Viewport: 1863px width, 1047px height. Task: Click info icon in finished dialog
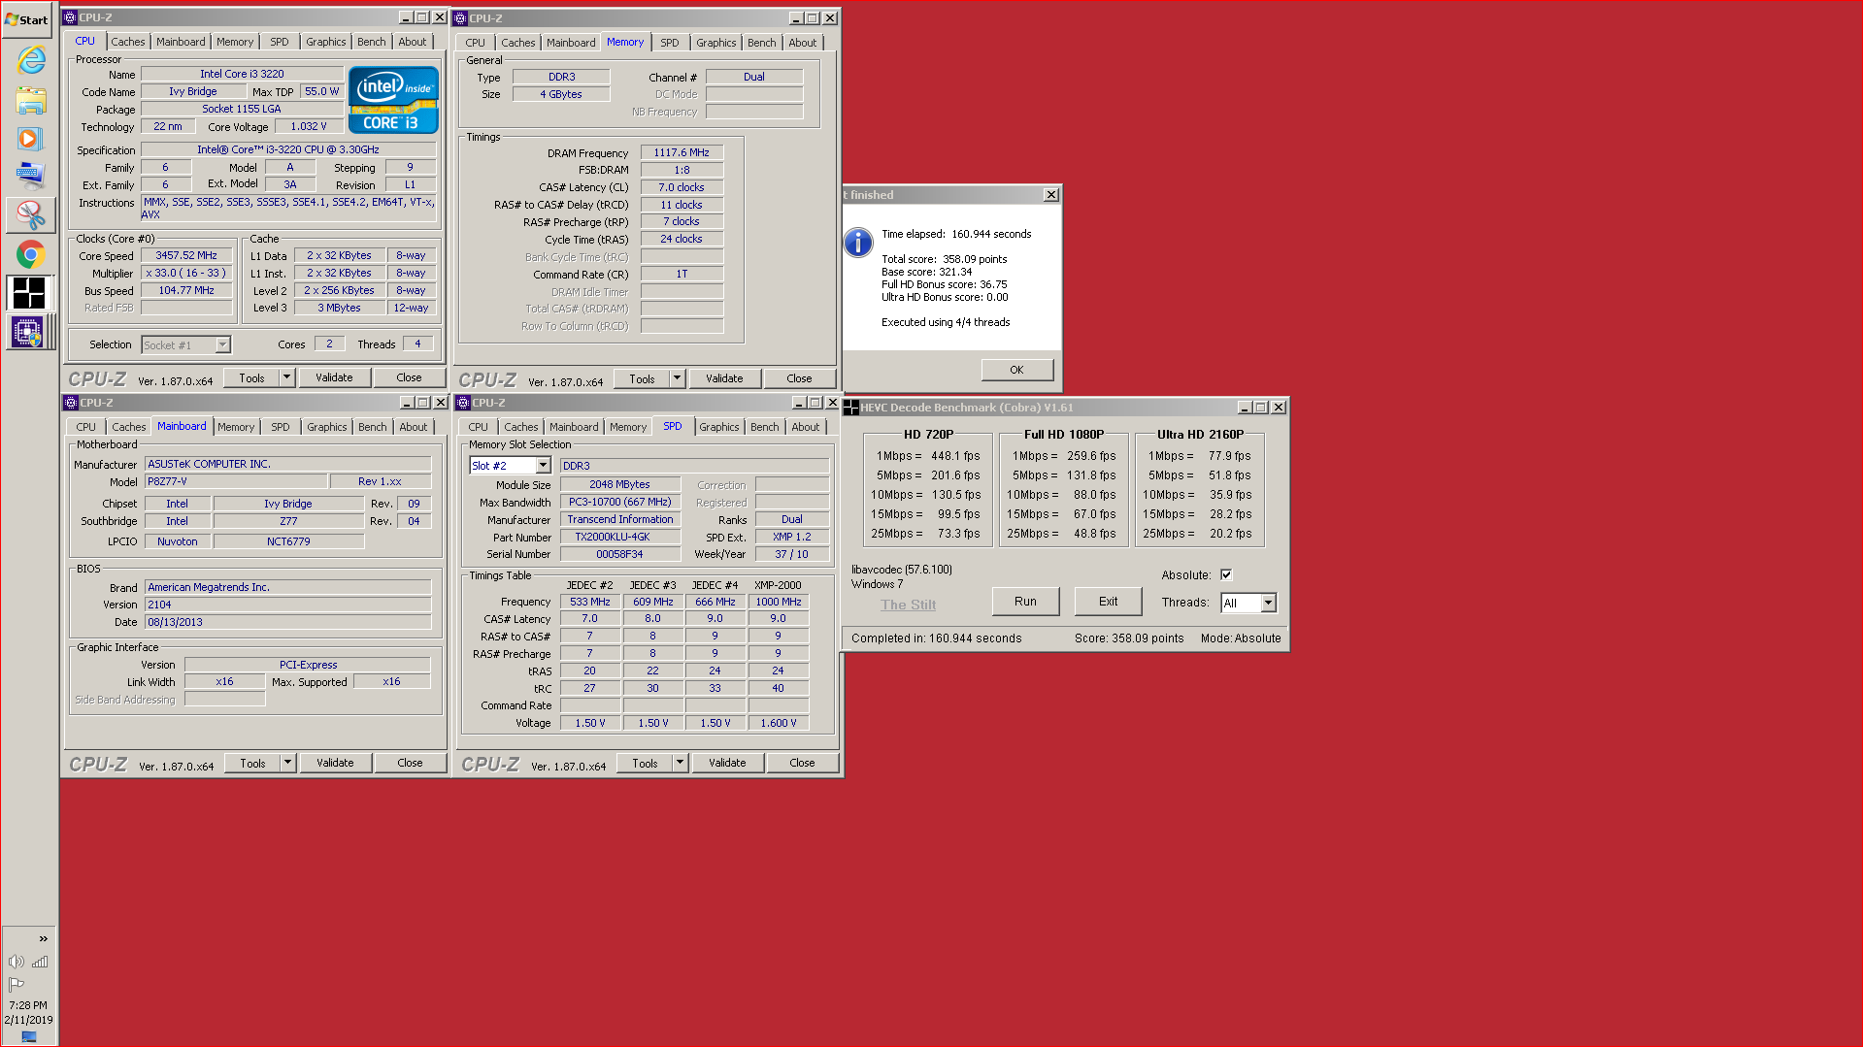(x=858, y=242)
